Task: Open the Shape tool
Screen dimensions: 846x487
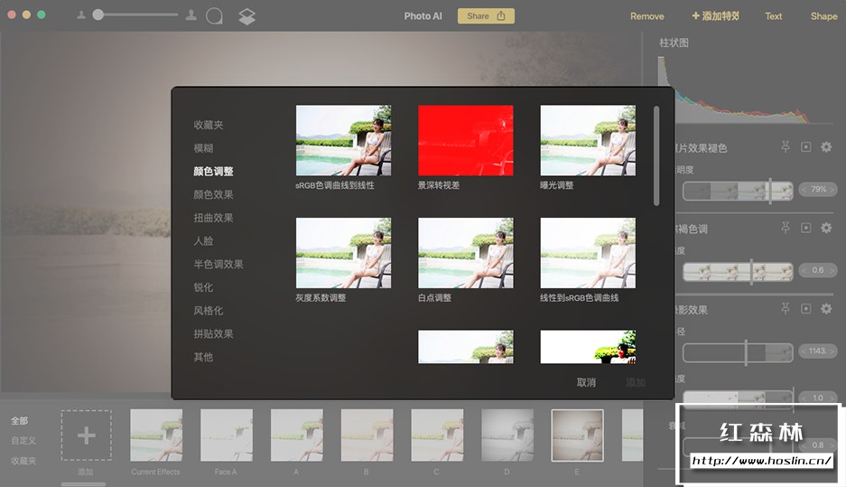Action: coord(823,16)
